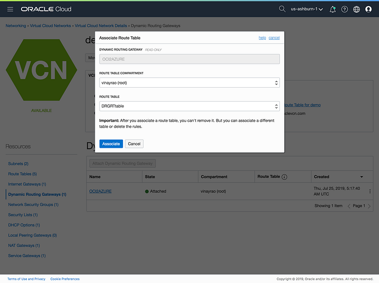Click the Route Table for demo link

302,105
